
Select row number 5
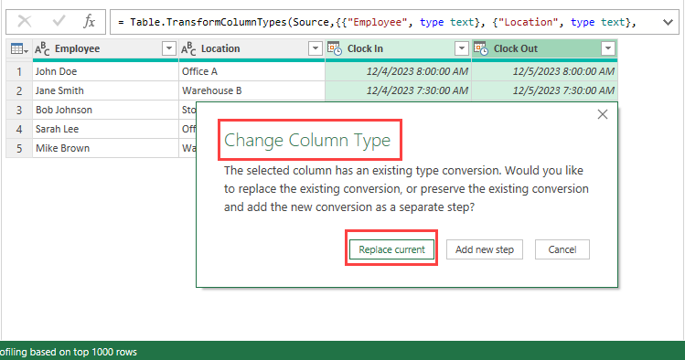point(19,148)
